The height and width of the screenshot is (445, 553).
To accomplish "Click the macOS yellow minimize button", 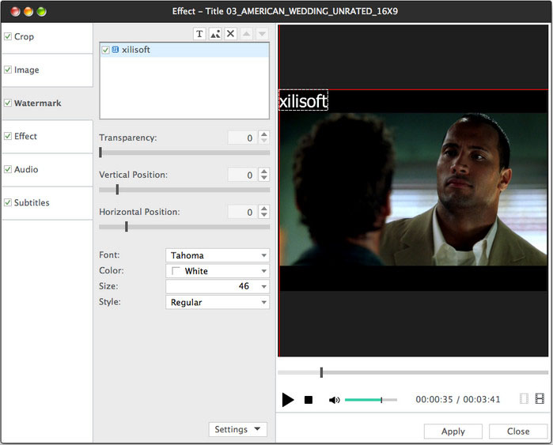I will (28, 12).
